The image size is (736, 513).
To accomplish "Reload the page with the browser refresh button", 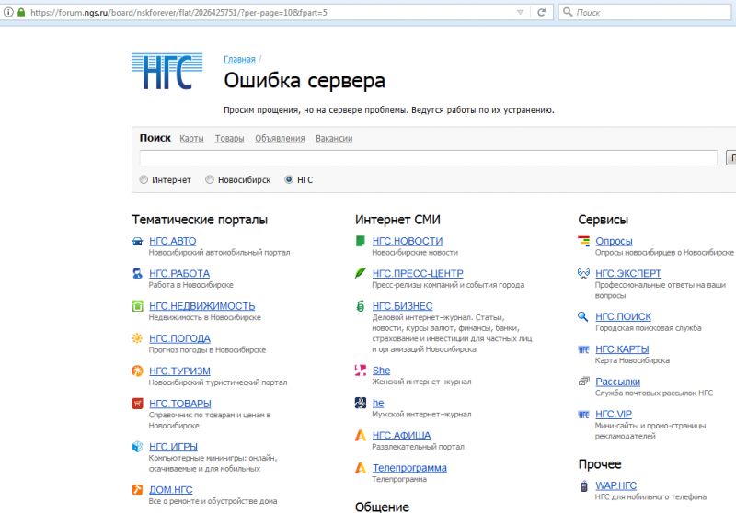I will [541, 12].
